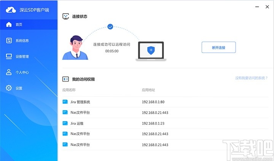Click the 我的访问权限 ID card icon

pyautogui.click(x=65, y=79)
